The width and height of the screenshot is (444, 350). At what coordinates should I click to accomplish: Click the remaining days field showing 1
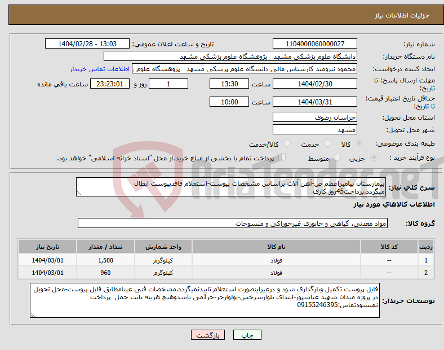(168, 84)
